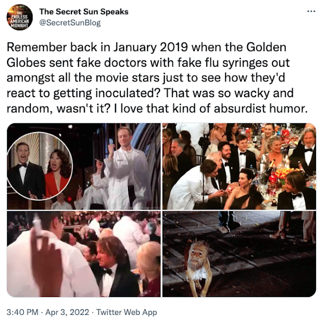The width and height of the screenshot is (322, 322).
Task: View the bottom-left photo with raised syringe
Action: pos(83,254)
